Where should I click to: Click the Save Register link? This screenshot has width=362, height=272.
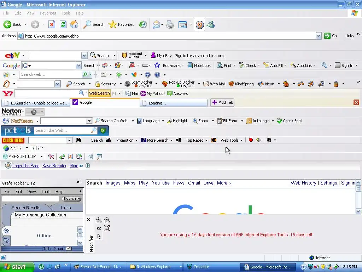pyautogui.click(x=54, y=166)
